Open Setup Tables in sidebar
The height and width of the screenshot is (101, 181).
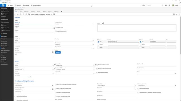(x=4, y=41)
